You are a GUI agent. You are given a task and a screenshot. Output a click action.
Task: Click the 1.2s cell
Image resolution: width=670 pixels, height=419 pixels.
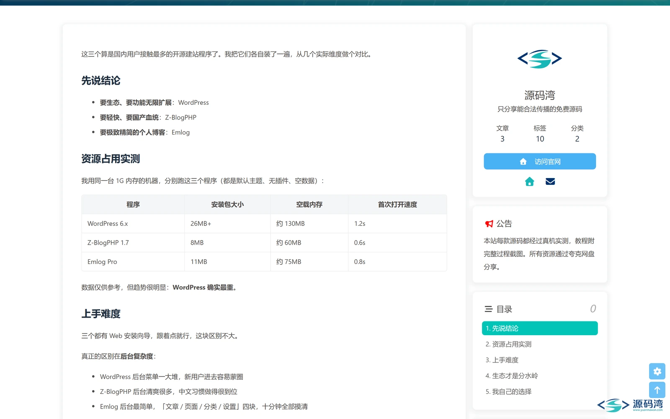[x=397, y=224]
